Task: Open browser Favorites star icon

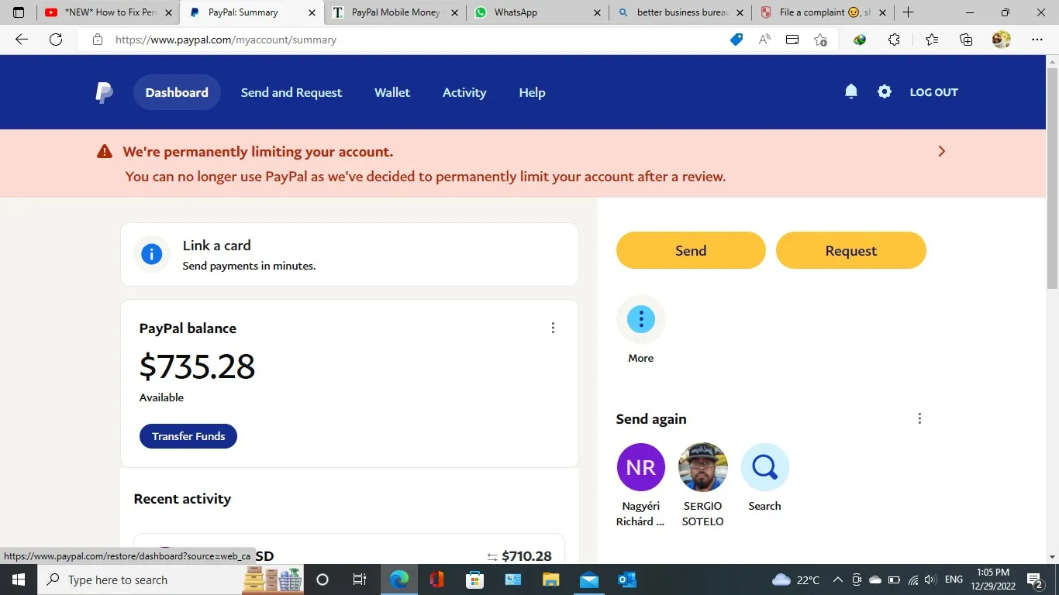Action: pos(932,40)
